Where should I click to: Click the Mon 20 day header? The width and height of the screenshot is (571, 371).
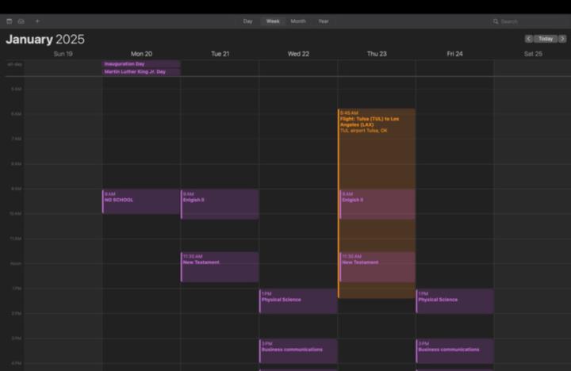[141, 54]
